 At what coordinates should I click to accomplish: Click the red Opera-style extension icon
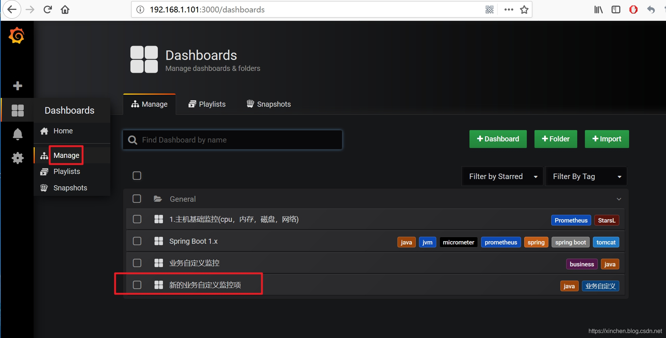633,10
